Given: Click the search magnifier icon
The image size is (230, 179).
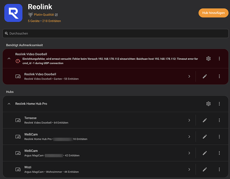Looking at the screenshot, I should tap(6, 33).
